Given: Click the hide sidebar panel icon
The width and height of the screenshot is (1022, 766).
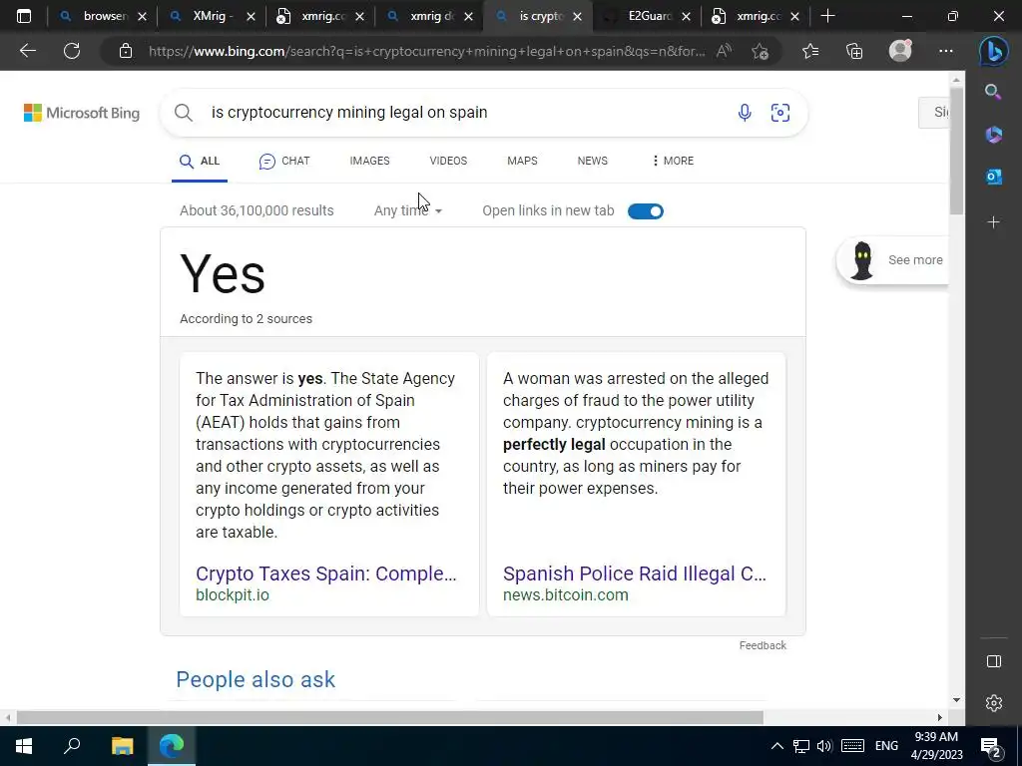Looking at the screenshot, I should pos(993,662).
